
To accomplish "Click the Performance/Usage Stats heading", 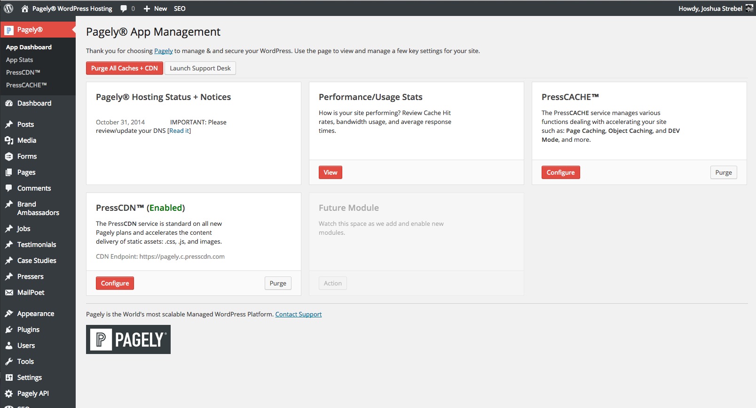I will click(370, 97).
